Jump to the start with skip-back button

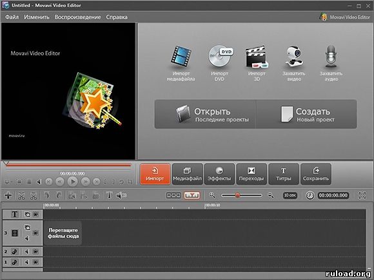tap(48, 182)
